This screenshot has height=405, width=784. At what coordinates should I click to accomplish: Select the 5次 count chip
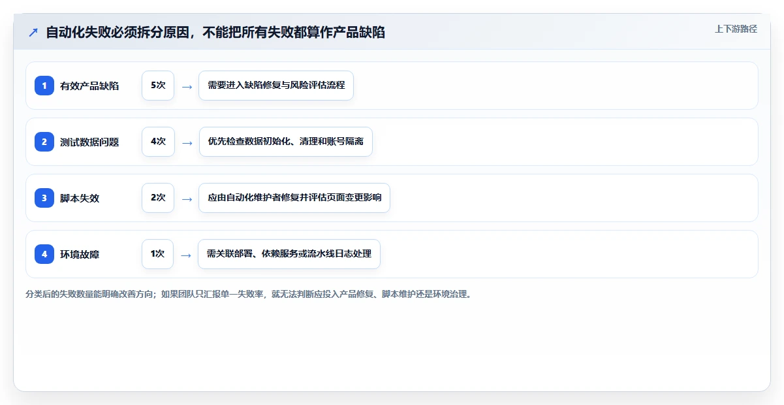158,86
